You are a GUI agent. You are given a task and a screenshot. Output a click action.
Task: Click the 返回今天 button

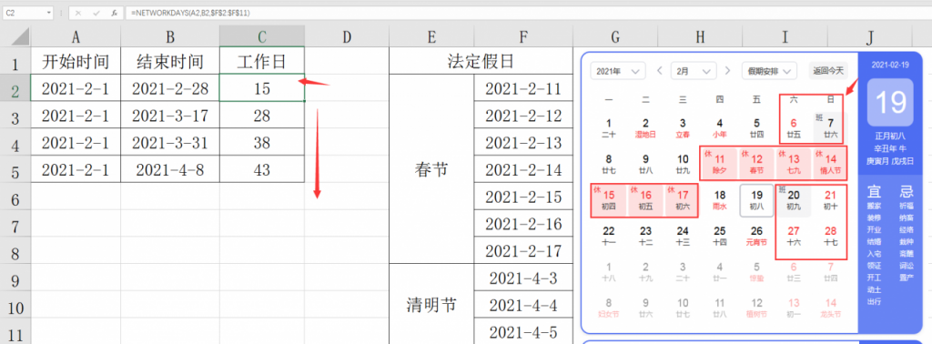(x=828, y=71)
